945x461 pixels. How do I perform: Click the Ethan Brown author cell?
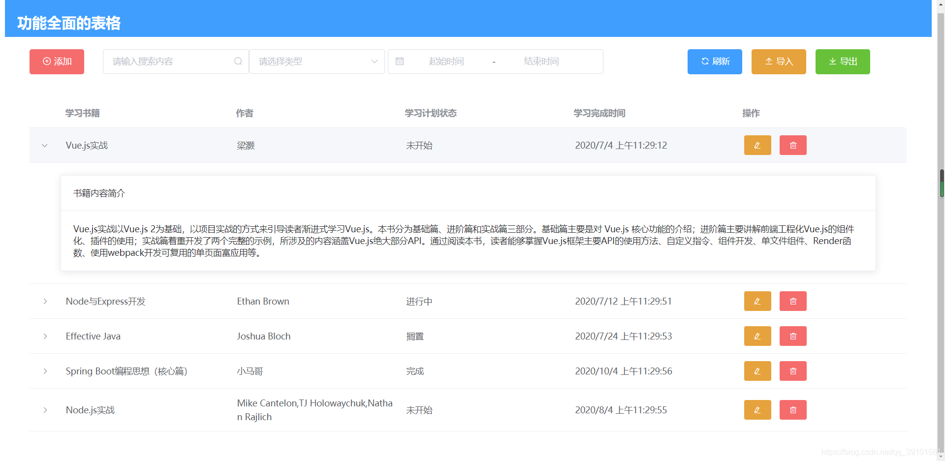pos(263,301)
